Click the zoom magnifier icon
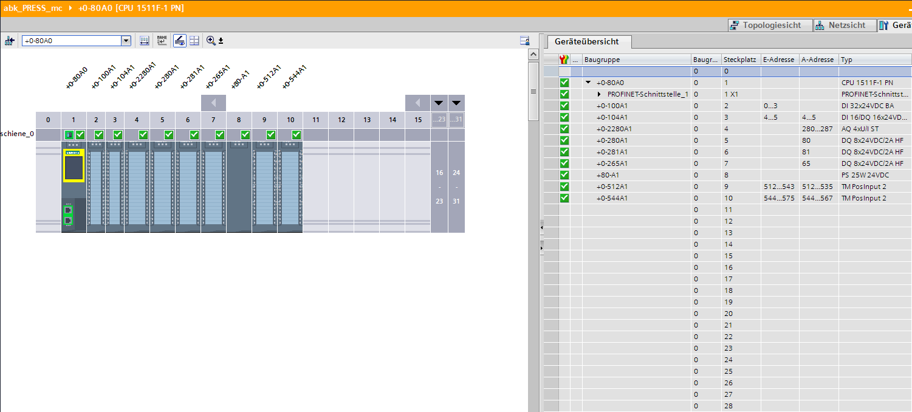 tap(211, 41)
